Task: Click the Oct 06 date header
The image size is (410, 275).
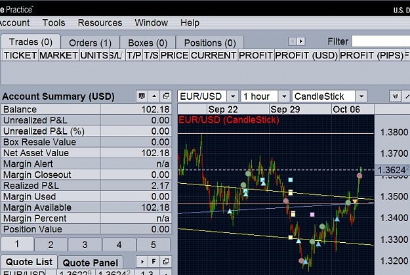Action: 346,109
